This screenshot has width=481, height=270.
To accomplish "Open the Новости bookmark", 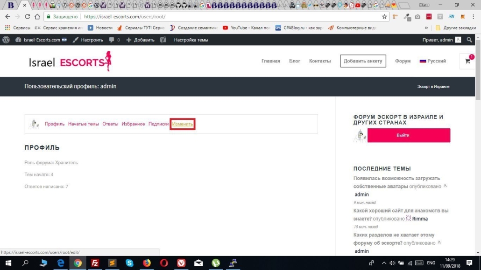I will point(100,28).
